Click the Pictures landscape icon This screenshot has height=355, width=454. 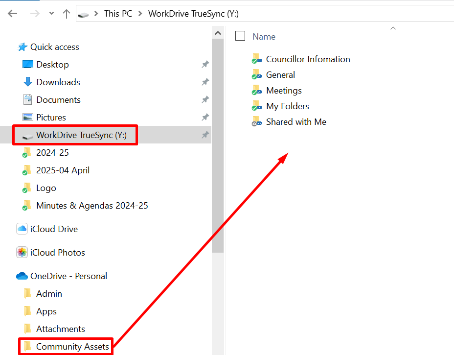coord(28,118)
